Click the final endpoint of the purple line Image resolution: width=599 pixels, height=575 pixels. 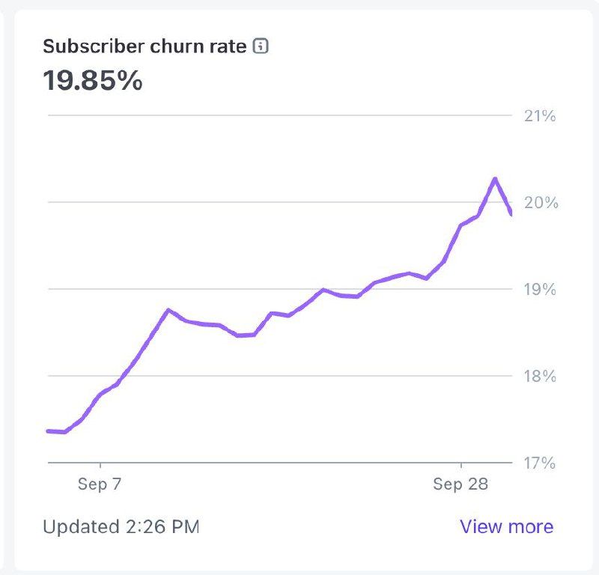click(511, 215)
